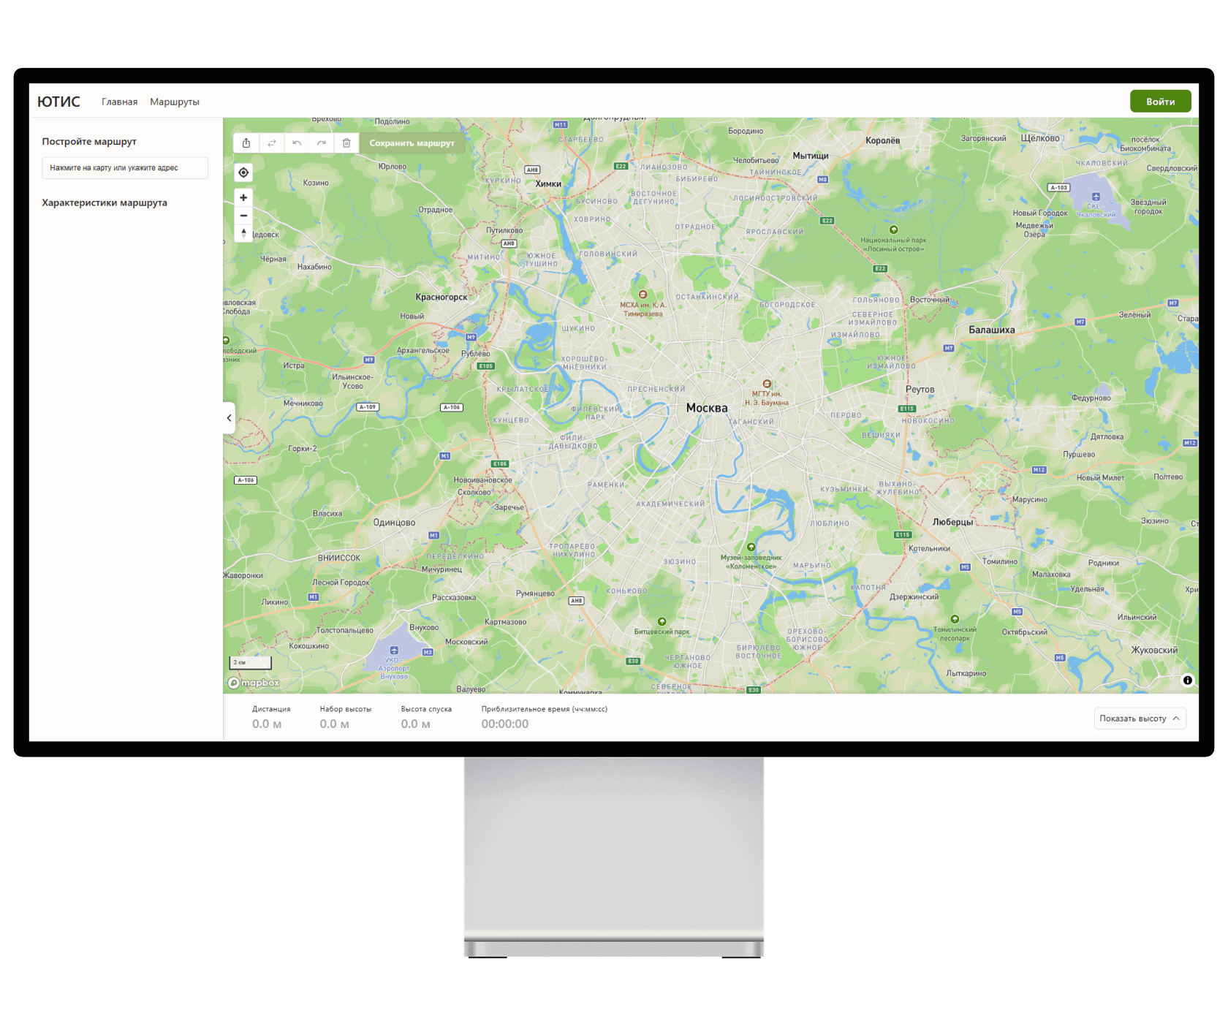Expand the elevation chart via Показать высоту
The image size is (1228, 1035).
pos(1132,719)
